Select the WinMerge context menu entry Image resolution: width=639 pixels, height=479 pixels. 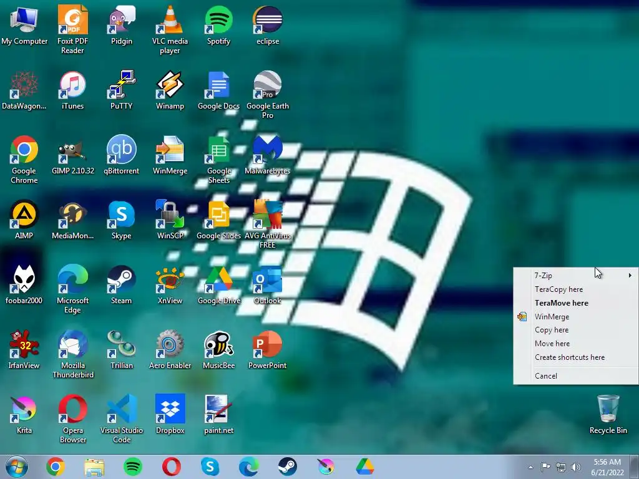(575, 316)
